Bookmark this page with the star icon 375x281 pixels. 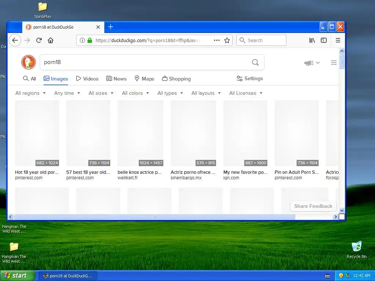click(x=227, y=40)
